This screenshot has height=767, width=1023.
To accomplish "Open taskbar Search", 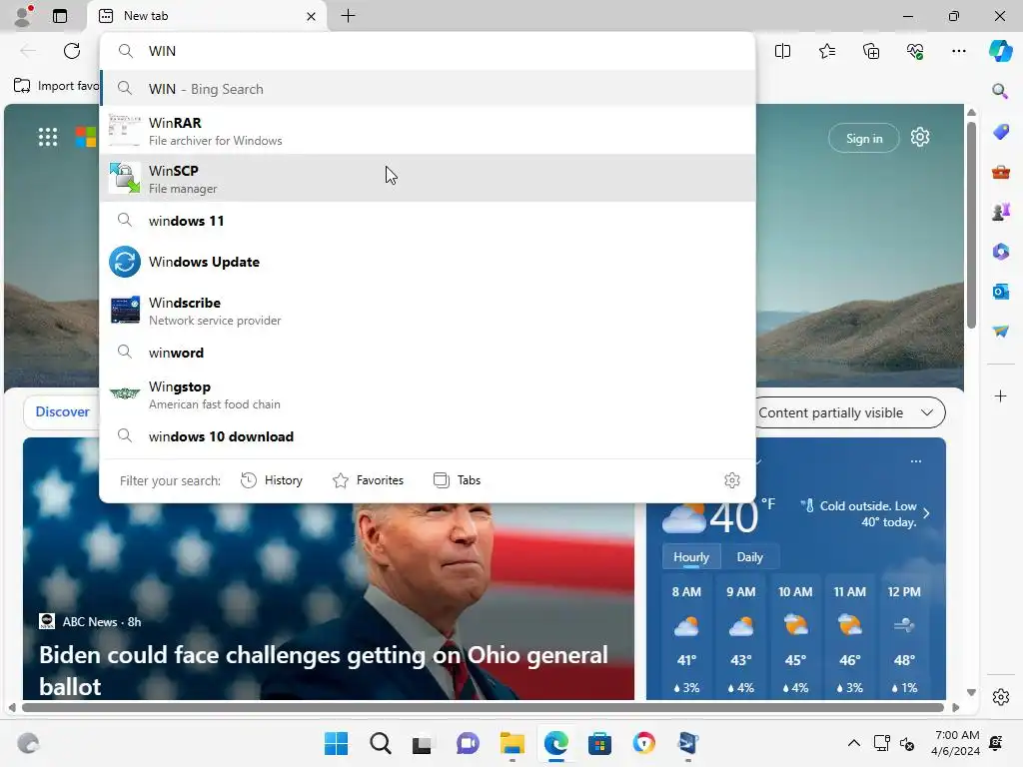I will (381, 743).
